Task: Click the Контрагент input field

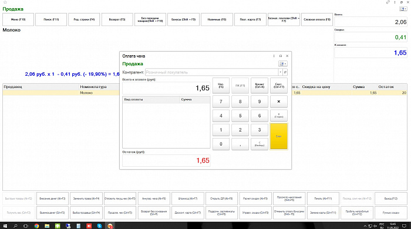Action: [x=211, y=72]
